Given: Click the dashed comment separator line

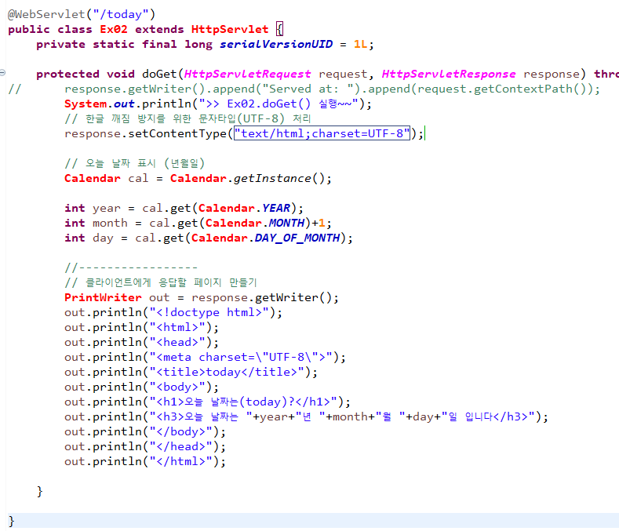Looking at the screenshot, I should (x=131, y=267).
